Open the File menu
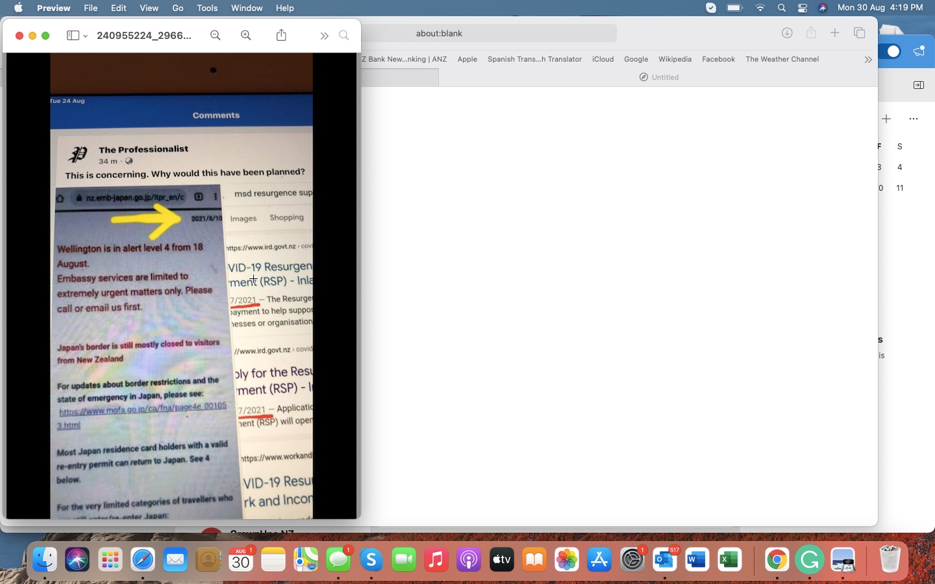Screen dimensions: 935x584 [x=91, y=8]
